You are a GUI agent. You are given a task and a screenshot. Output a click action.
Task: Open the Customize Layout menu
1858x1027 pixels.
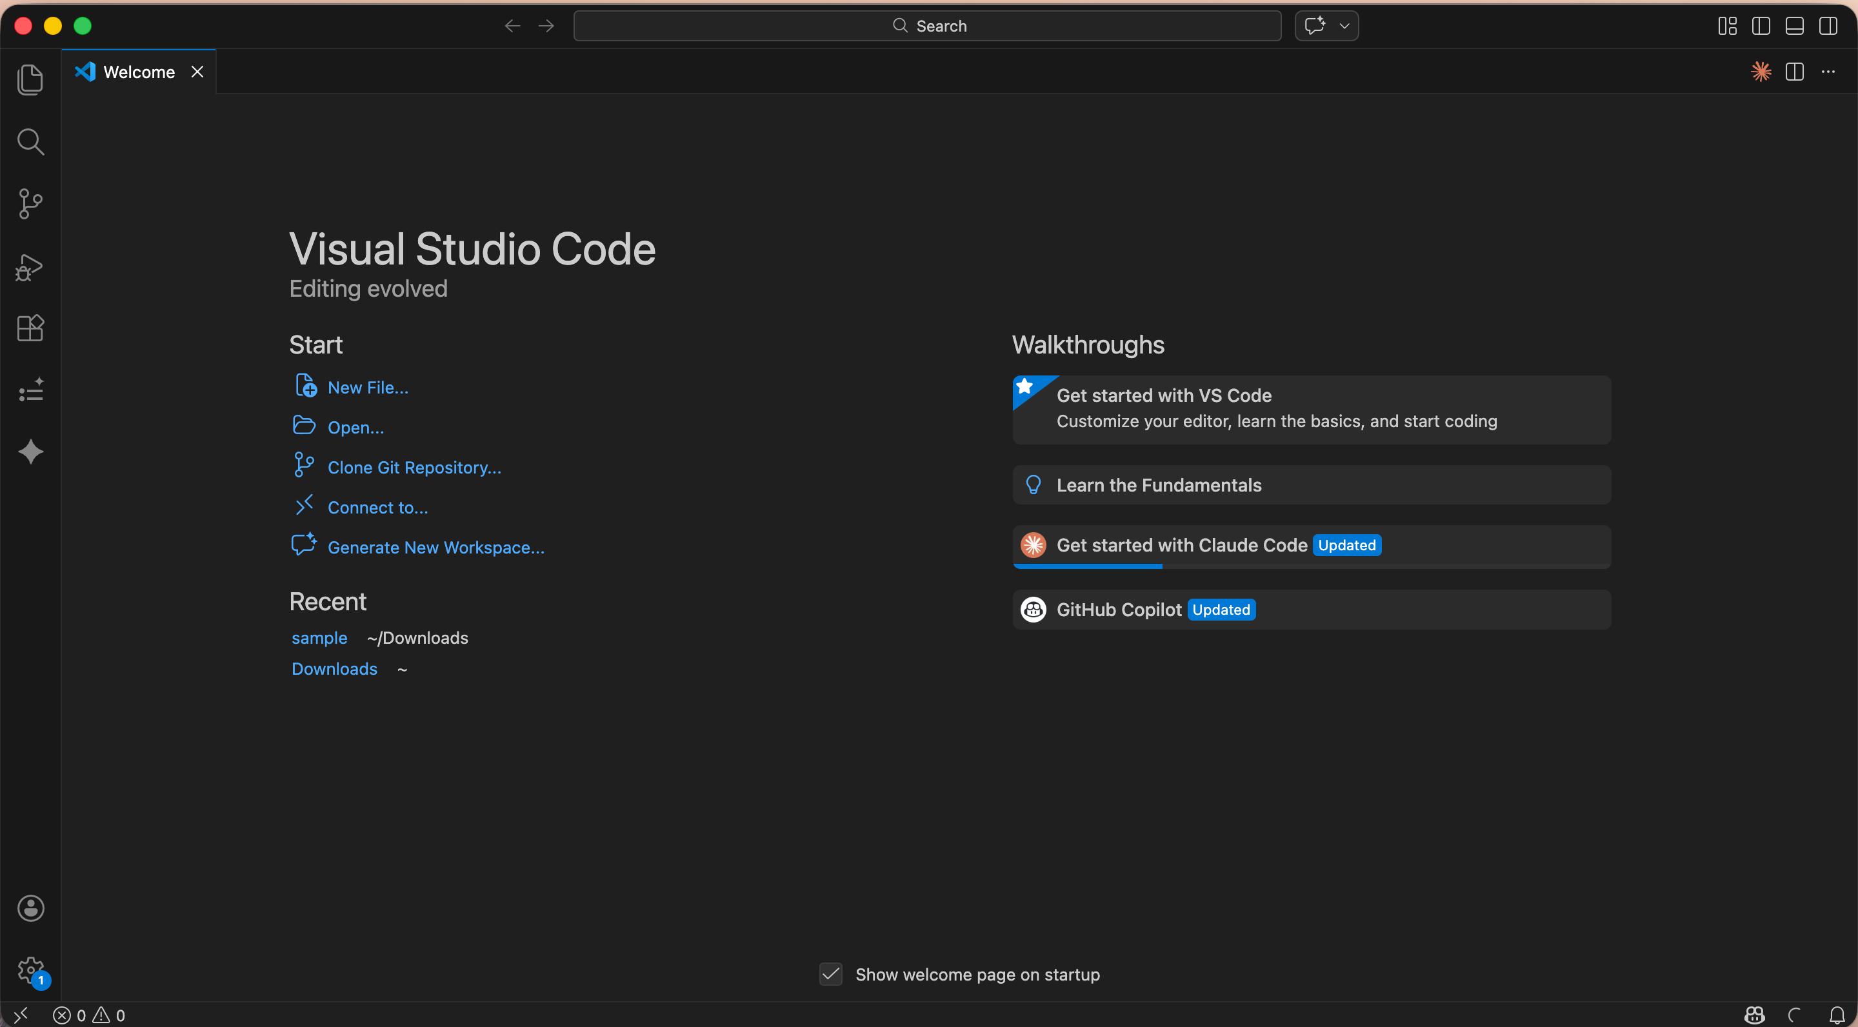click(1727, 26)
